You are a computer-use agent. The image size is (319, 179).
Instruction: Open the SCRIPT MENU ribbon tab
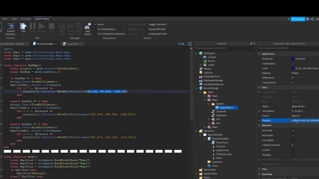click(x=42, y=19)
